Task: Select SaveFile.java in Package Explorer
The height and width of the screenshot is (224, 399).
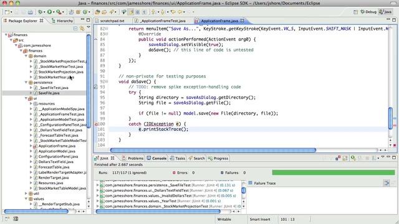Action: coord(49,93)
